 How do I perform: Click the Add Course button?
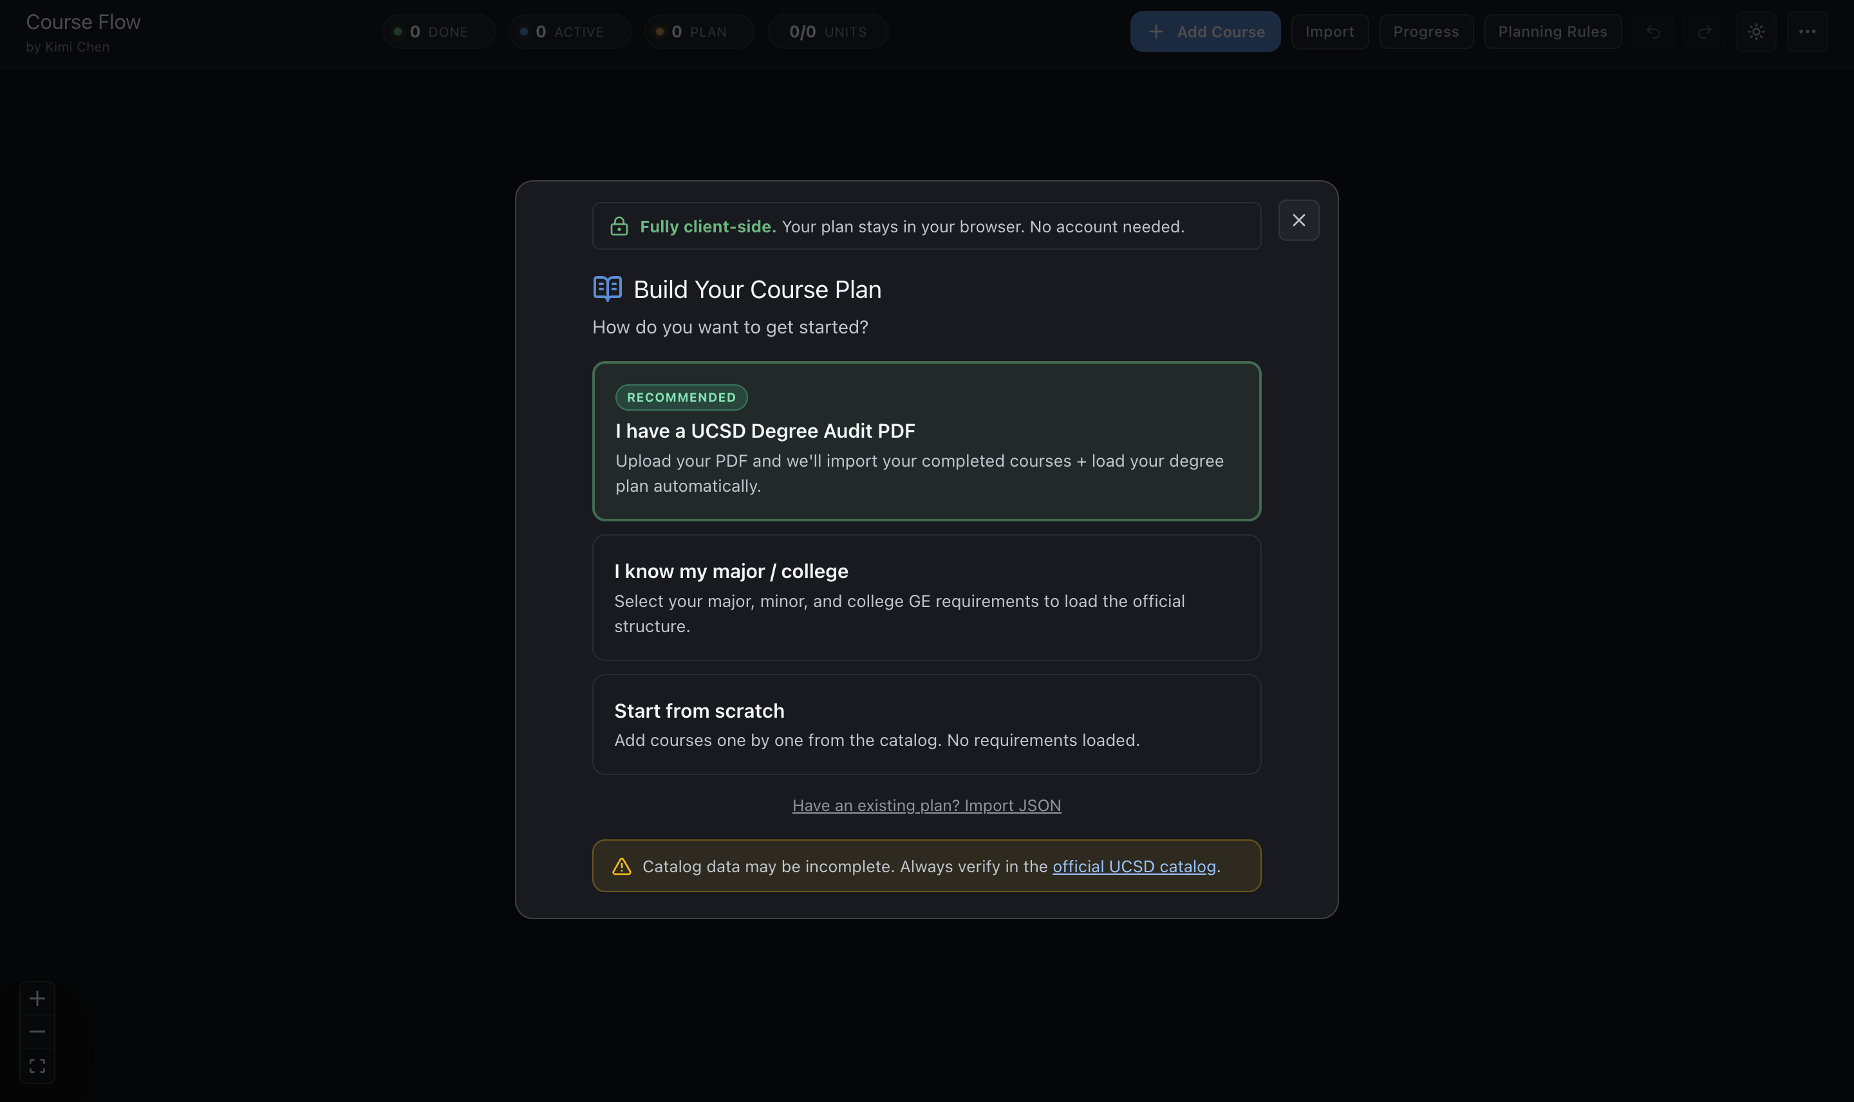pos(1204,32)
